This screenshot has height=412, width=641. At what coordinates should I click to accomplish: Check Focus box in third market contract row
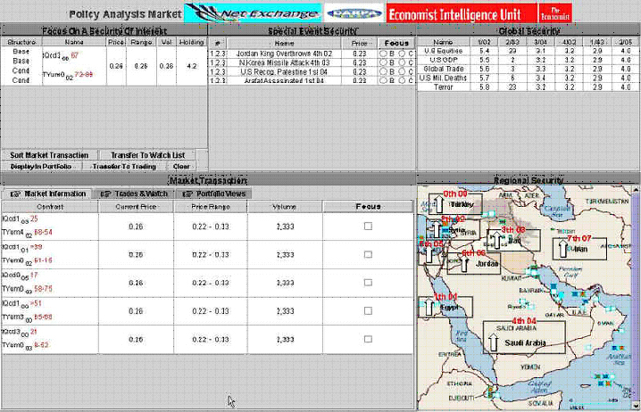click(x=368, y=283)
